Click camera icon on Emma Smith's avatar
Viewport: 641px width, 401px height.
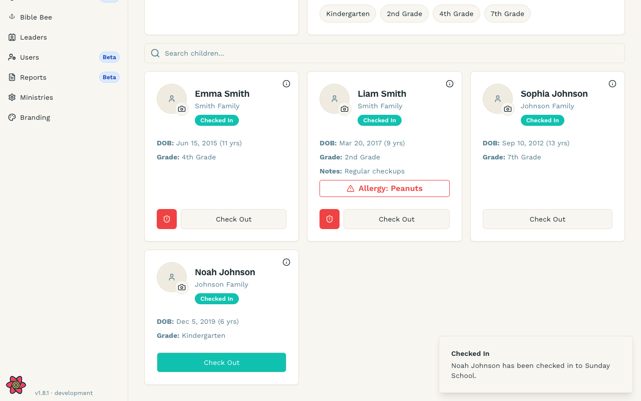182,109
